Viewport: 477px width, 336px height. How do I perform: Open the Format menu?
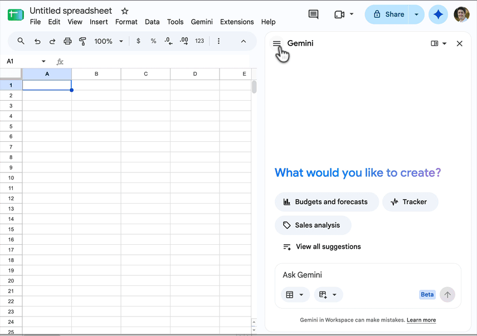tap(126, 22)
